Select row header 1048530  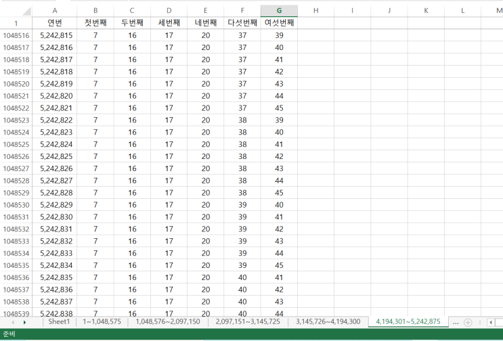tap(16, 205)
